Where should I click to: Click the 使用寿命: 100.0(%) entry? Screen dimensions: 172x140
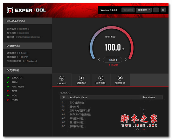click(x=17, y=57)
